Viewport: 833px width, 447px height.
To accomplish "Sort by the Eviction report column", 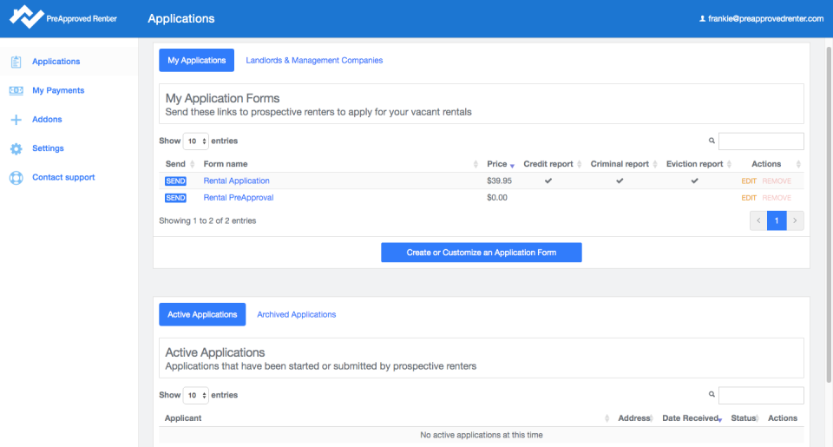I will (699, 164).
